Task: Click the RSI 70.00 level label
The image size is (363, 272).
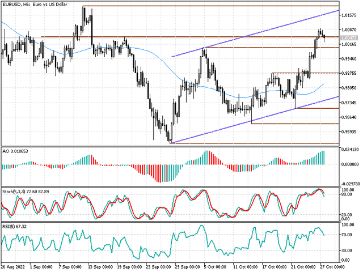Action: pos(347,235)
